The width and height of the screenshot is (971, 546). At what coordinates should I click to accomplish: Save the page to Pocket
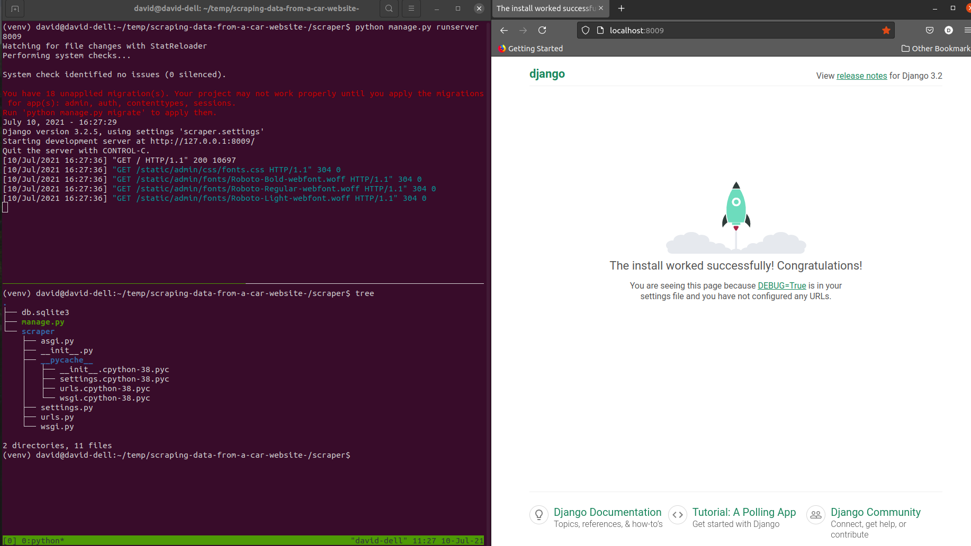tap(930, 30)
